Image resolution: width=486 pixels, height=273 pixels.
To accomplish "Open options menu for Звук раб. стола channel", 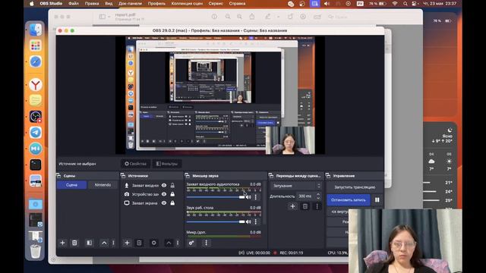I will tap(256, 221).
